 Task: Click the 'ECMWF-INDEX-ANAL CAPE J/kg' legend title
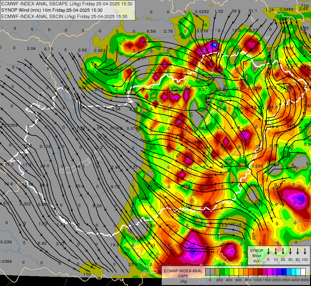[x=183, y=276]
